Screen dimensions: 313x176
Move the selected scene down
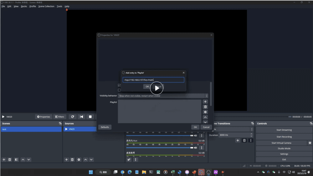click(29, 159)
